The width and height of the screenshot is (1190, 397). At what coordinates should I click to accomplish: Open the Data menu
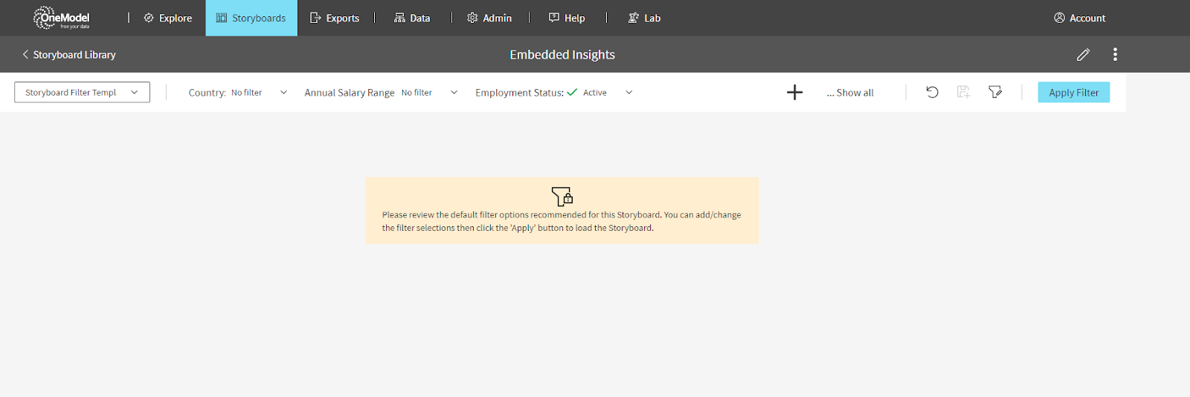tap(412, 18)
